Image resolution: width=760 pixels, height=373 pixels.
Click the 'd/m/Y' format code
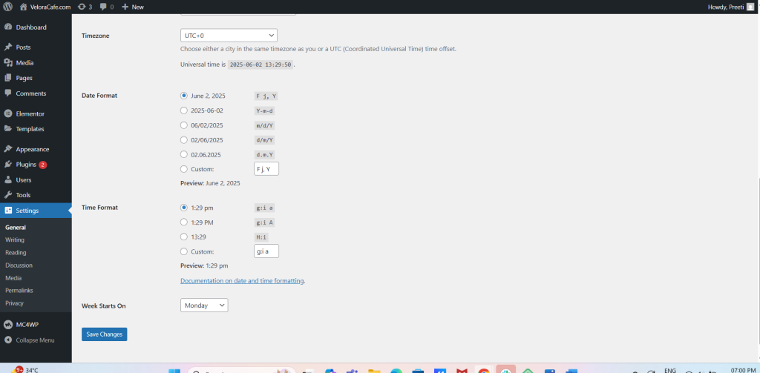(265, 140)
